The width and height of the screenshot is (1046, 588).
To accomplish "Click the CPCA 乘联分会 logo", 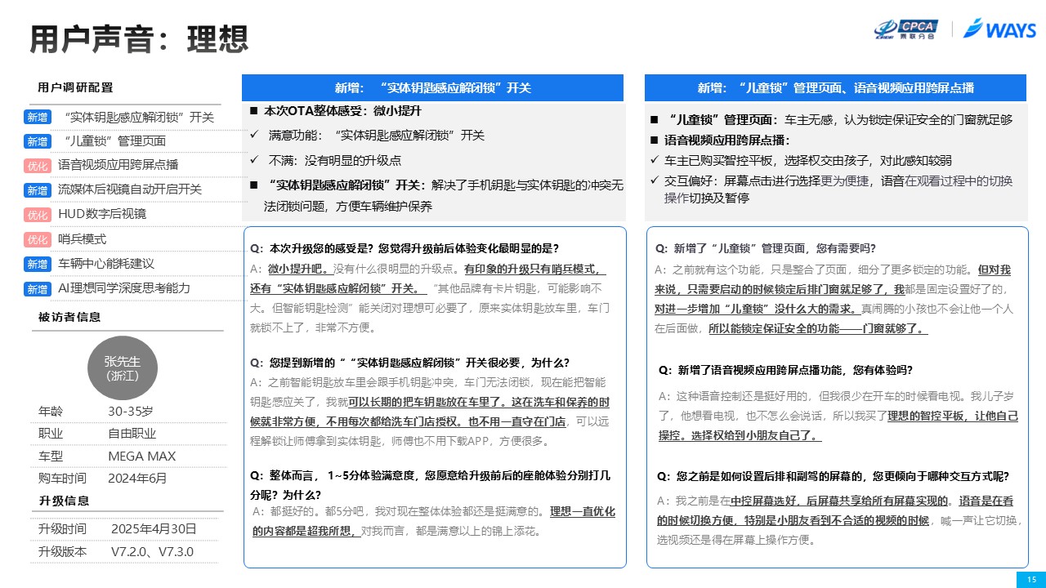I will 906,29.
